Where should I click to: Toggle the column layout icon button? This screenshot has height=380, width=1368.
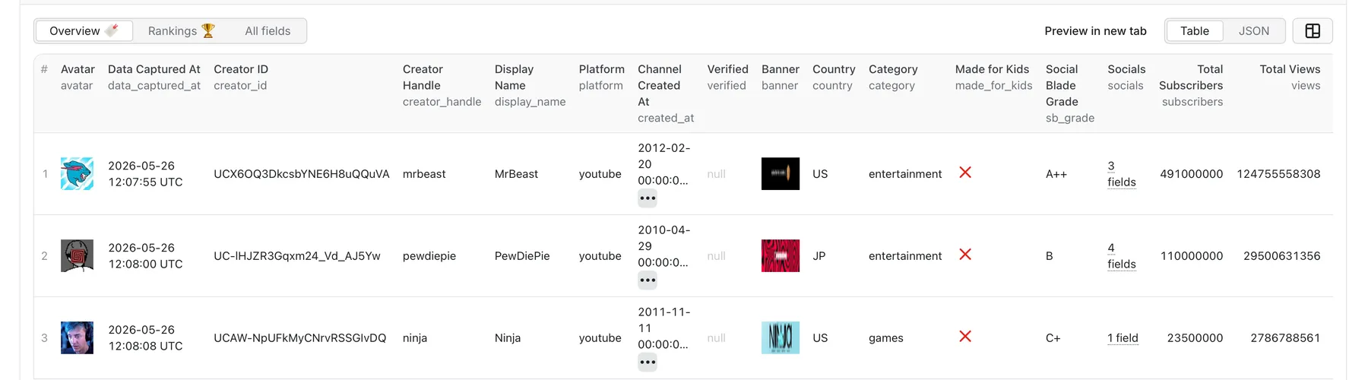[x=1313, y=31]
